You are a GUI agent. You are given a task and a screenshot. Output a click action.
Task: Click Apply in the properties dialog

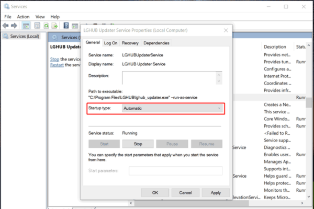pyautogui.click(x=216, y=193)
